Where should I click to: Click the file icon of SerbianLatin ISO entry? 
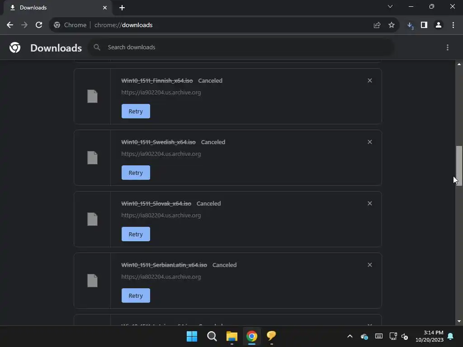point(92,280)
